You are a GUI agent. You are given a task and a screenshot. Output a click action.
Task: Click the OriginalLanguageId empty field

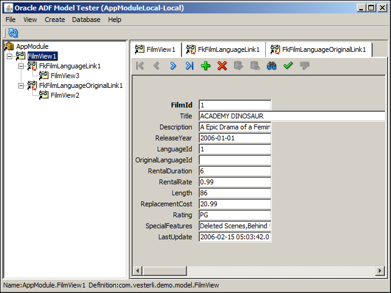(x=235, y=160)
